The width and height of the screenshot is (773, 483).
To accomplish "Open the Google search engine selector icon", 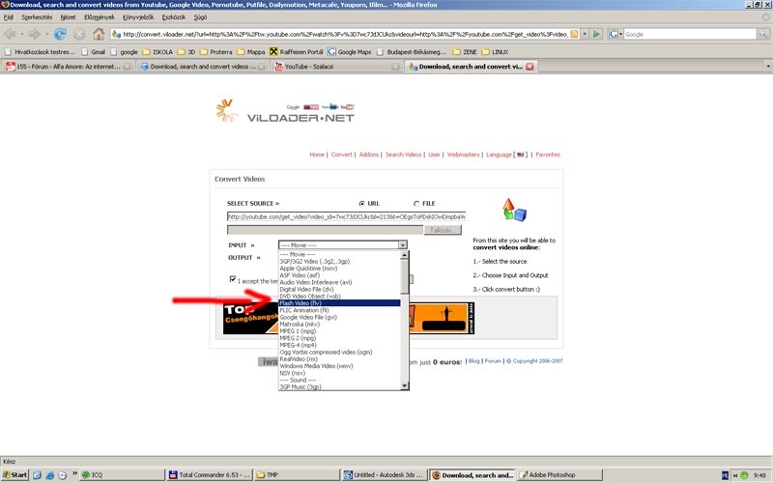I will [614, 34].
